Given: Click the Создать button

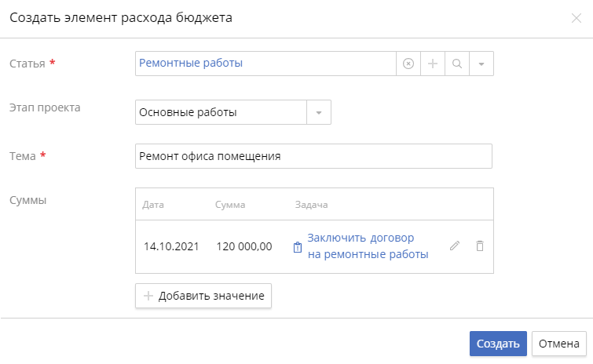Looking at the screenshot, I should click(497, 344).
